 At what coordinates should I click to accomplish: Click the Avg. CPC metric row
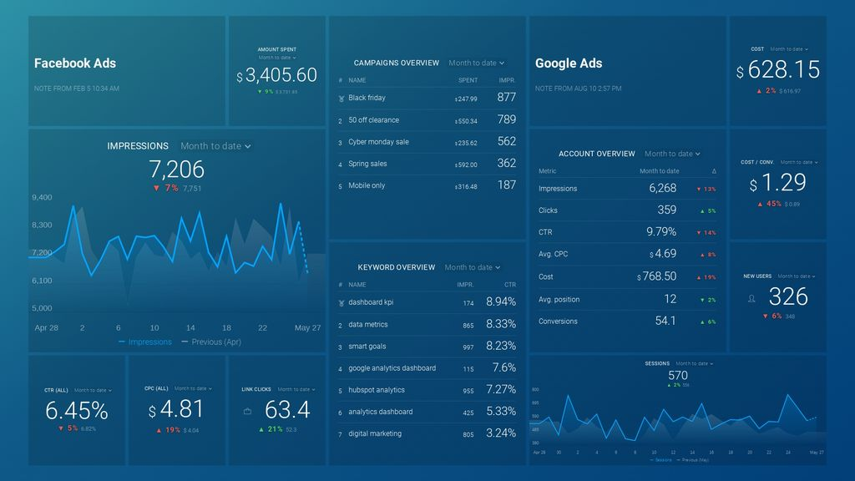pos(627,254)
